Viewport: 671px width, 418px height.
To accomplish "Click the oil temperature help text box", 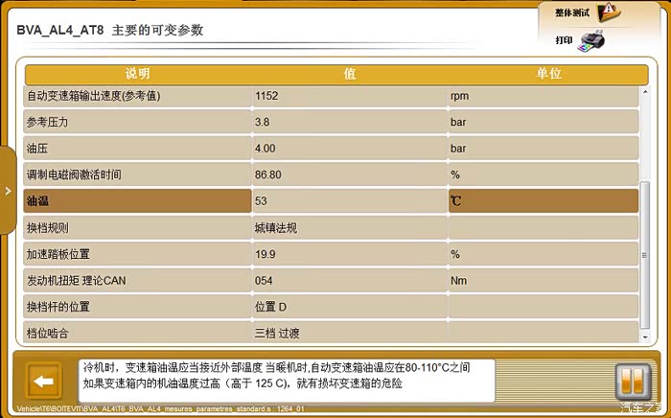I will click(287, 381).
